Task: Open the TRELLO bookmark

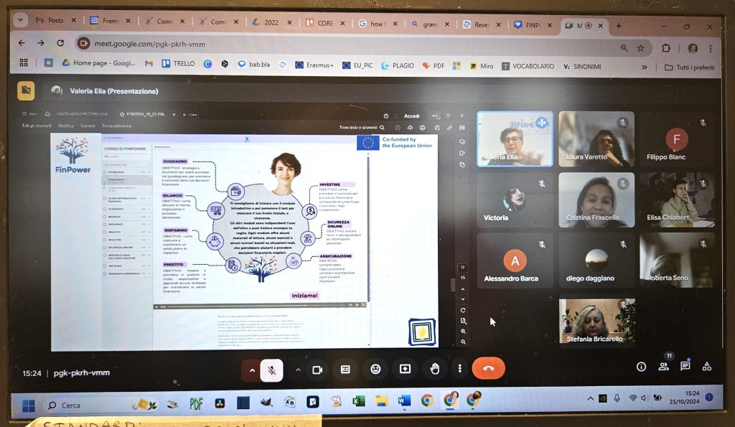Action: [179, 63]
